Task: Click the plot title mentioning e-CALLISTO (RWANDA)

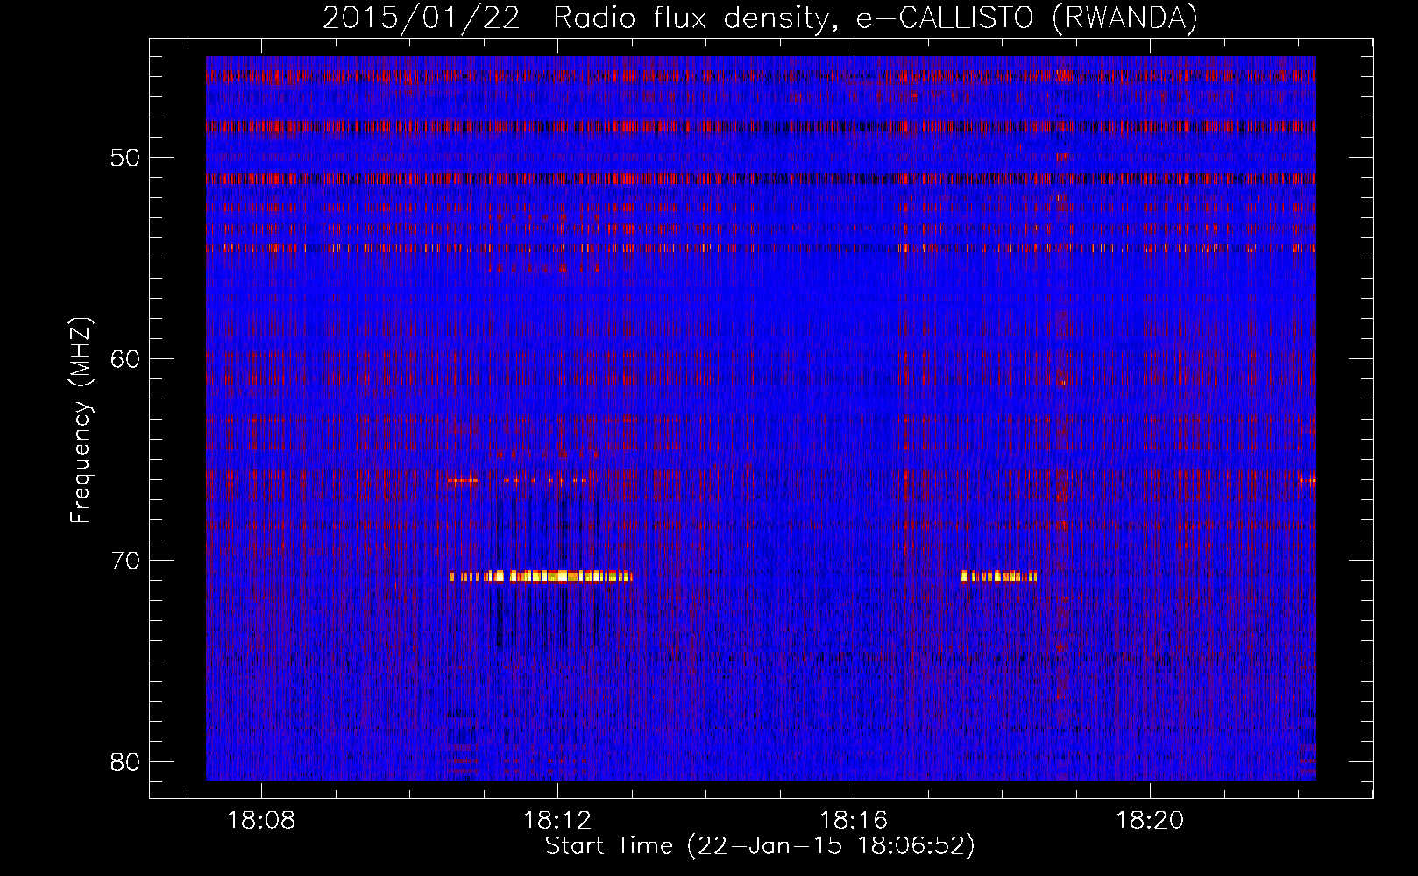Action: pyautogui.click(x=760, y=18)
